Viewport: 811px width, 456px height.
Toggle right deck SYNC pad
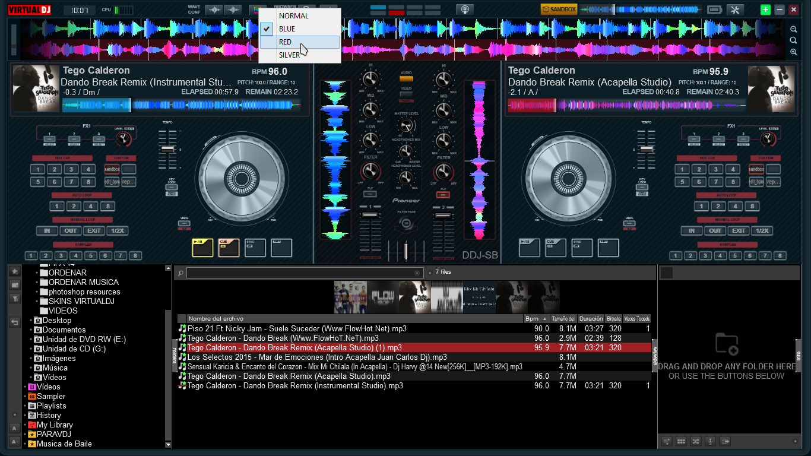(582, 248)
